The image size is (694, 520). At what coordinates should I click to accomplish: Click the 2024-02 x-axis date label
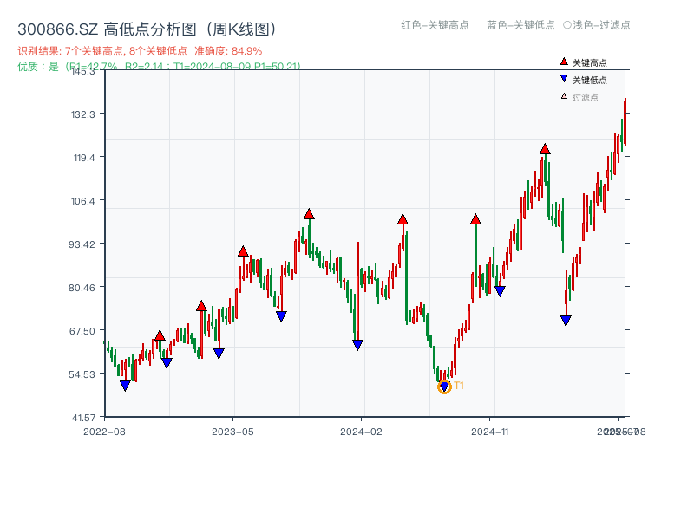coord(361,432)
